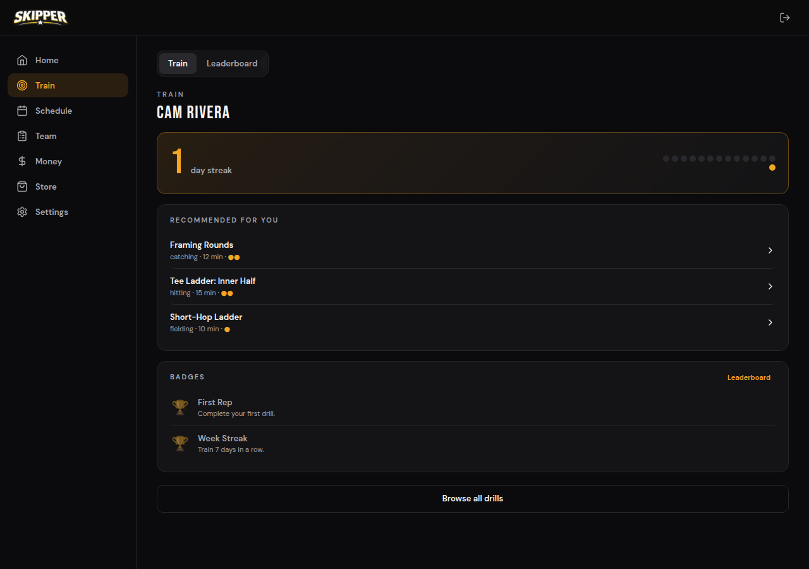Click the Skipper logo
The height and width of the screenshot is (569, 809).
40,17
